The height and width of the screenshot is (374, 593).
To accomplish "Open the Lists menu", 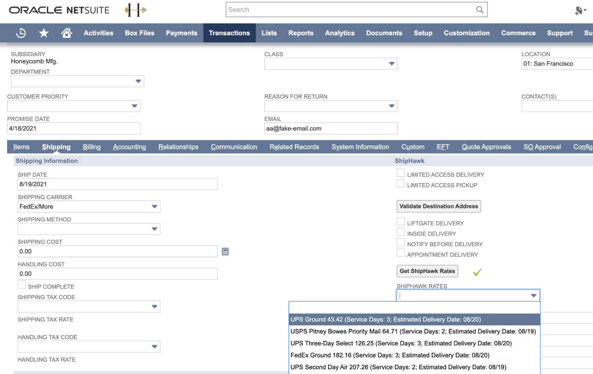I will click(269, 33).
